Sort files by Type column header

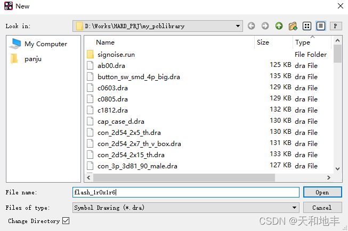coord(303,42)
